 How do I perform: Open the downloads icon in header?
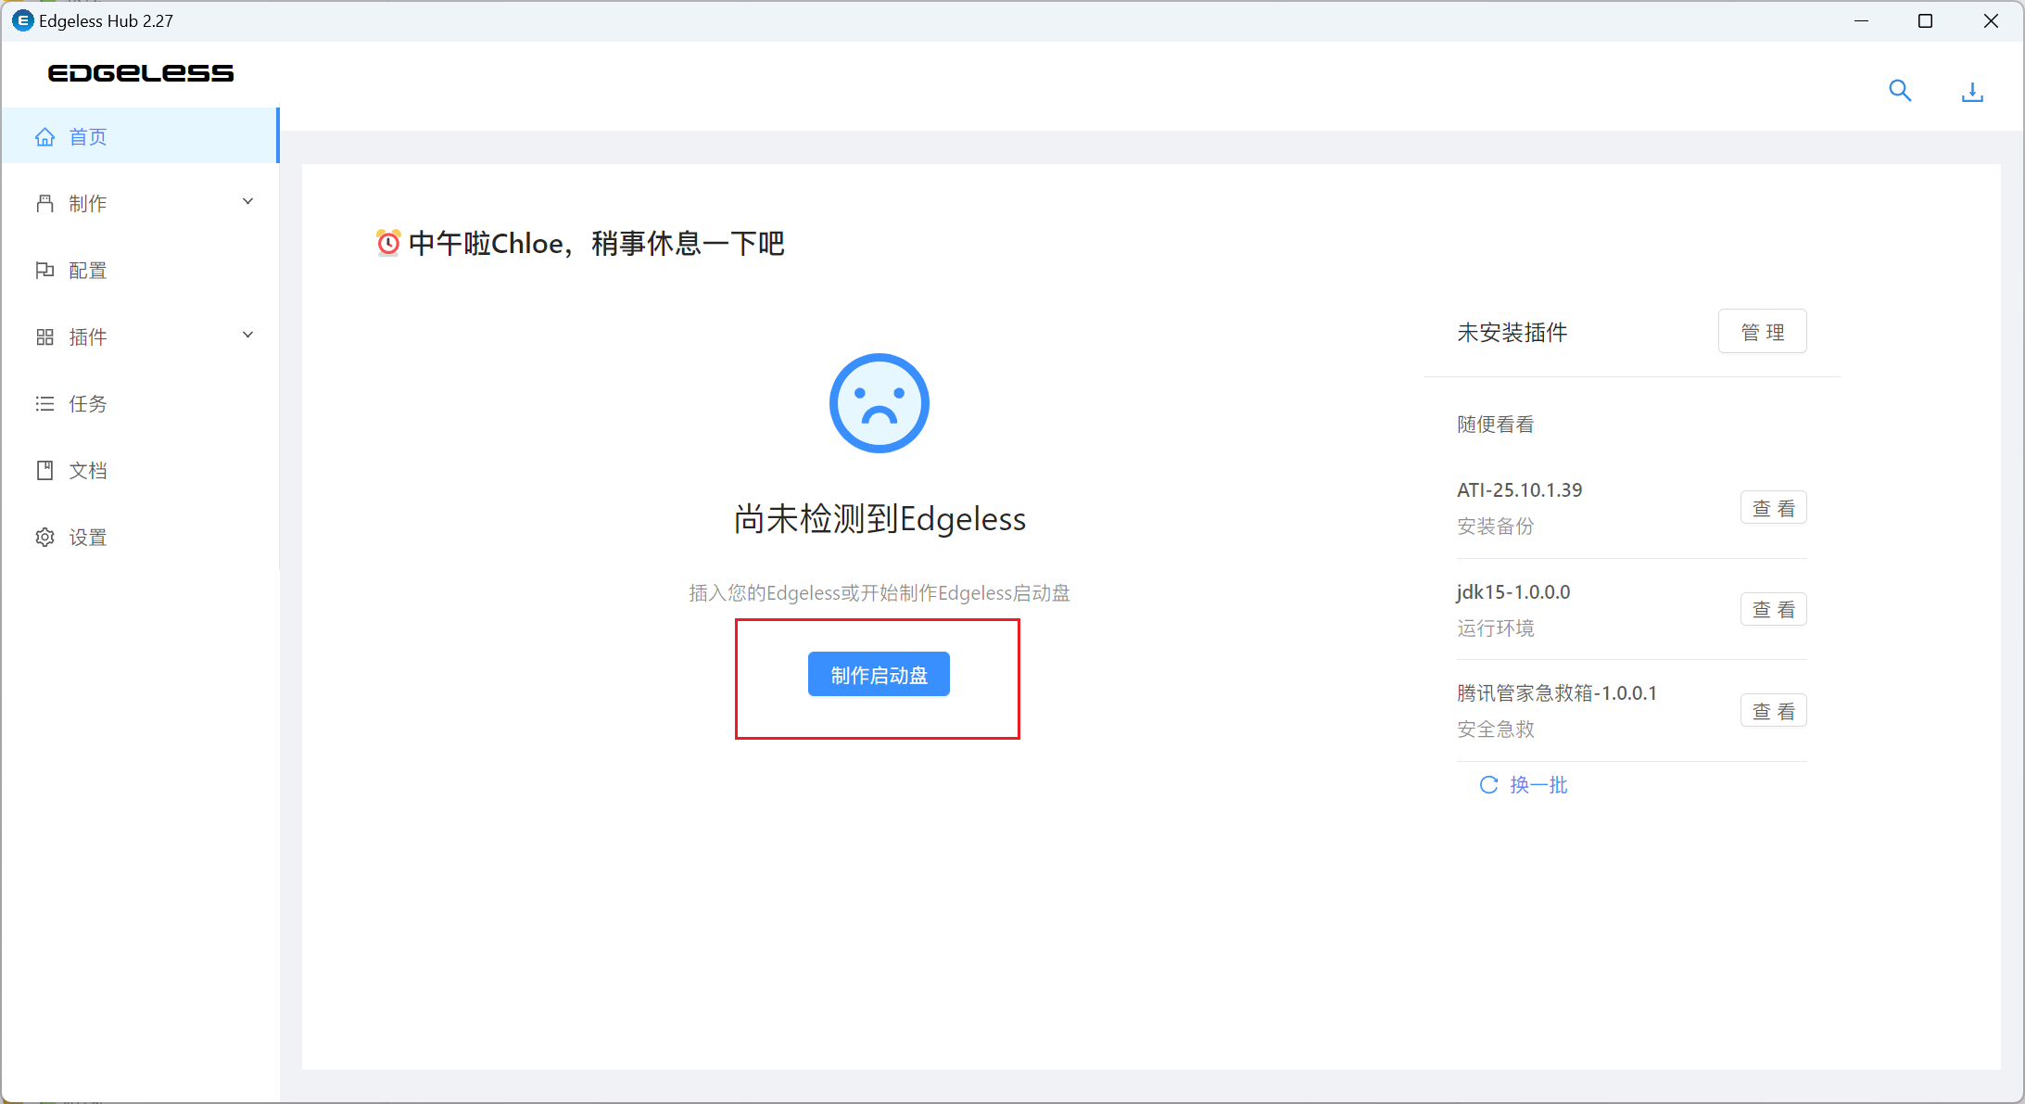(x=1972, y=91)
